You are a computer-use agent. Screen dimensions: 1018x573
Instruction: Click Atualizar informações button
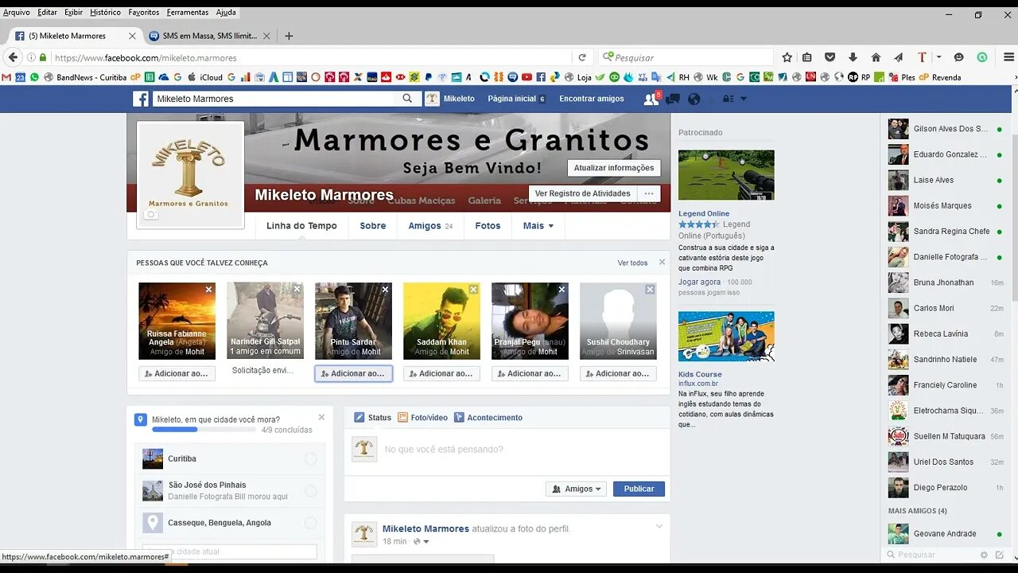pos(614,168)
